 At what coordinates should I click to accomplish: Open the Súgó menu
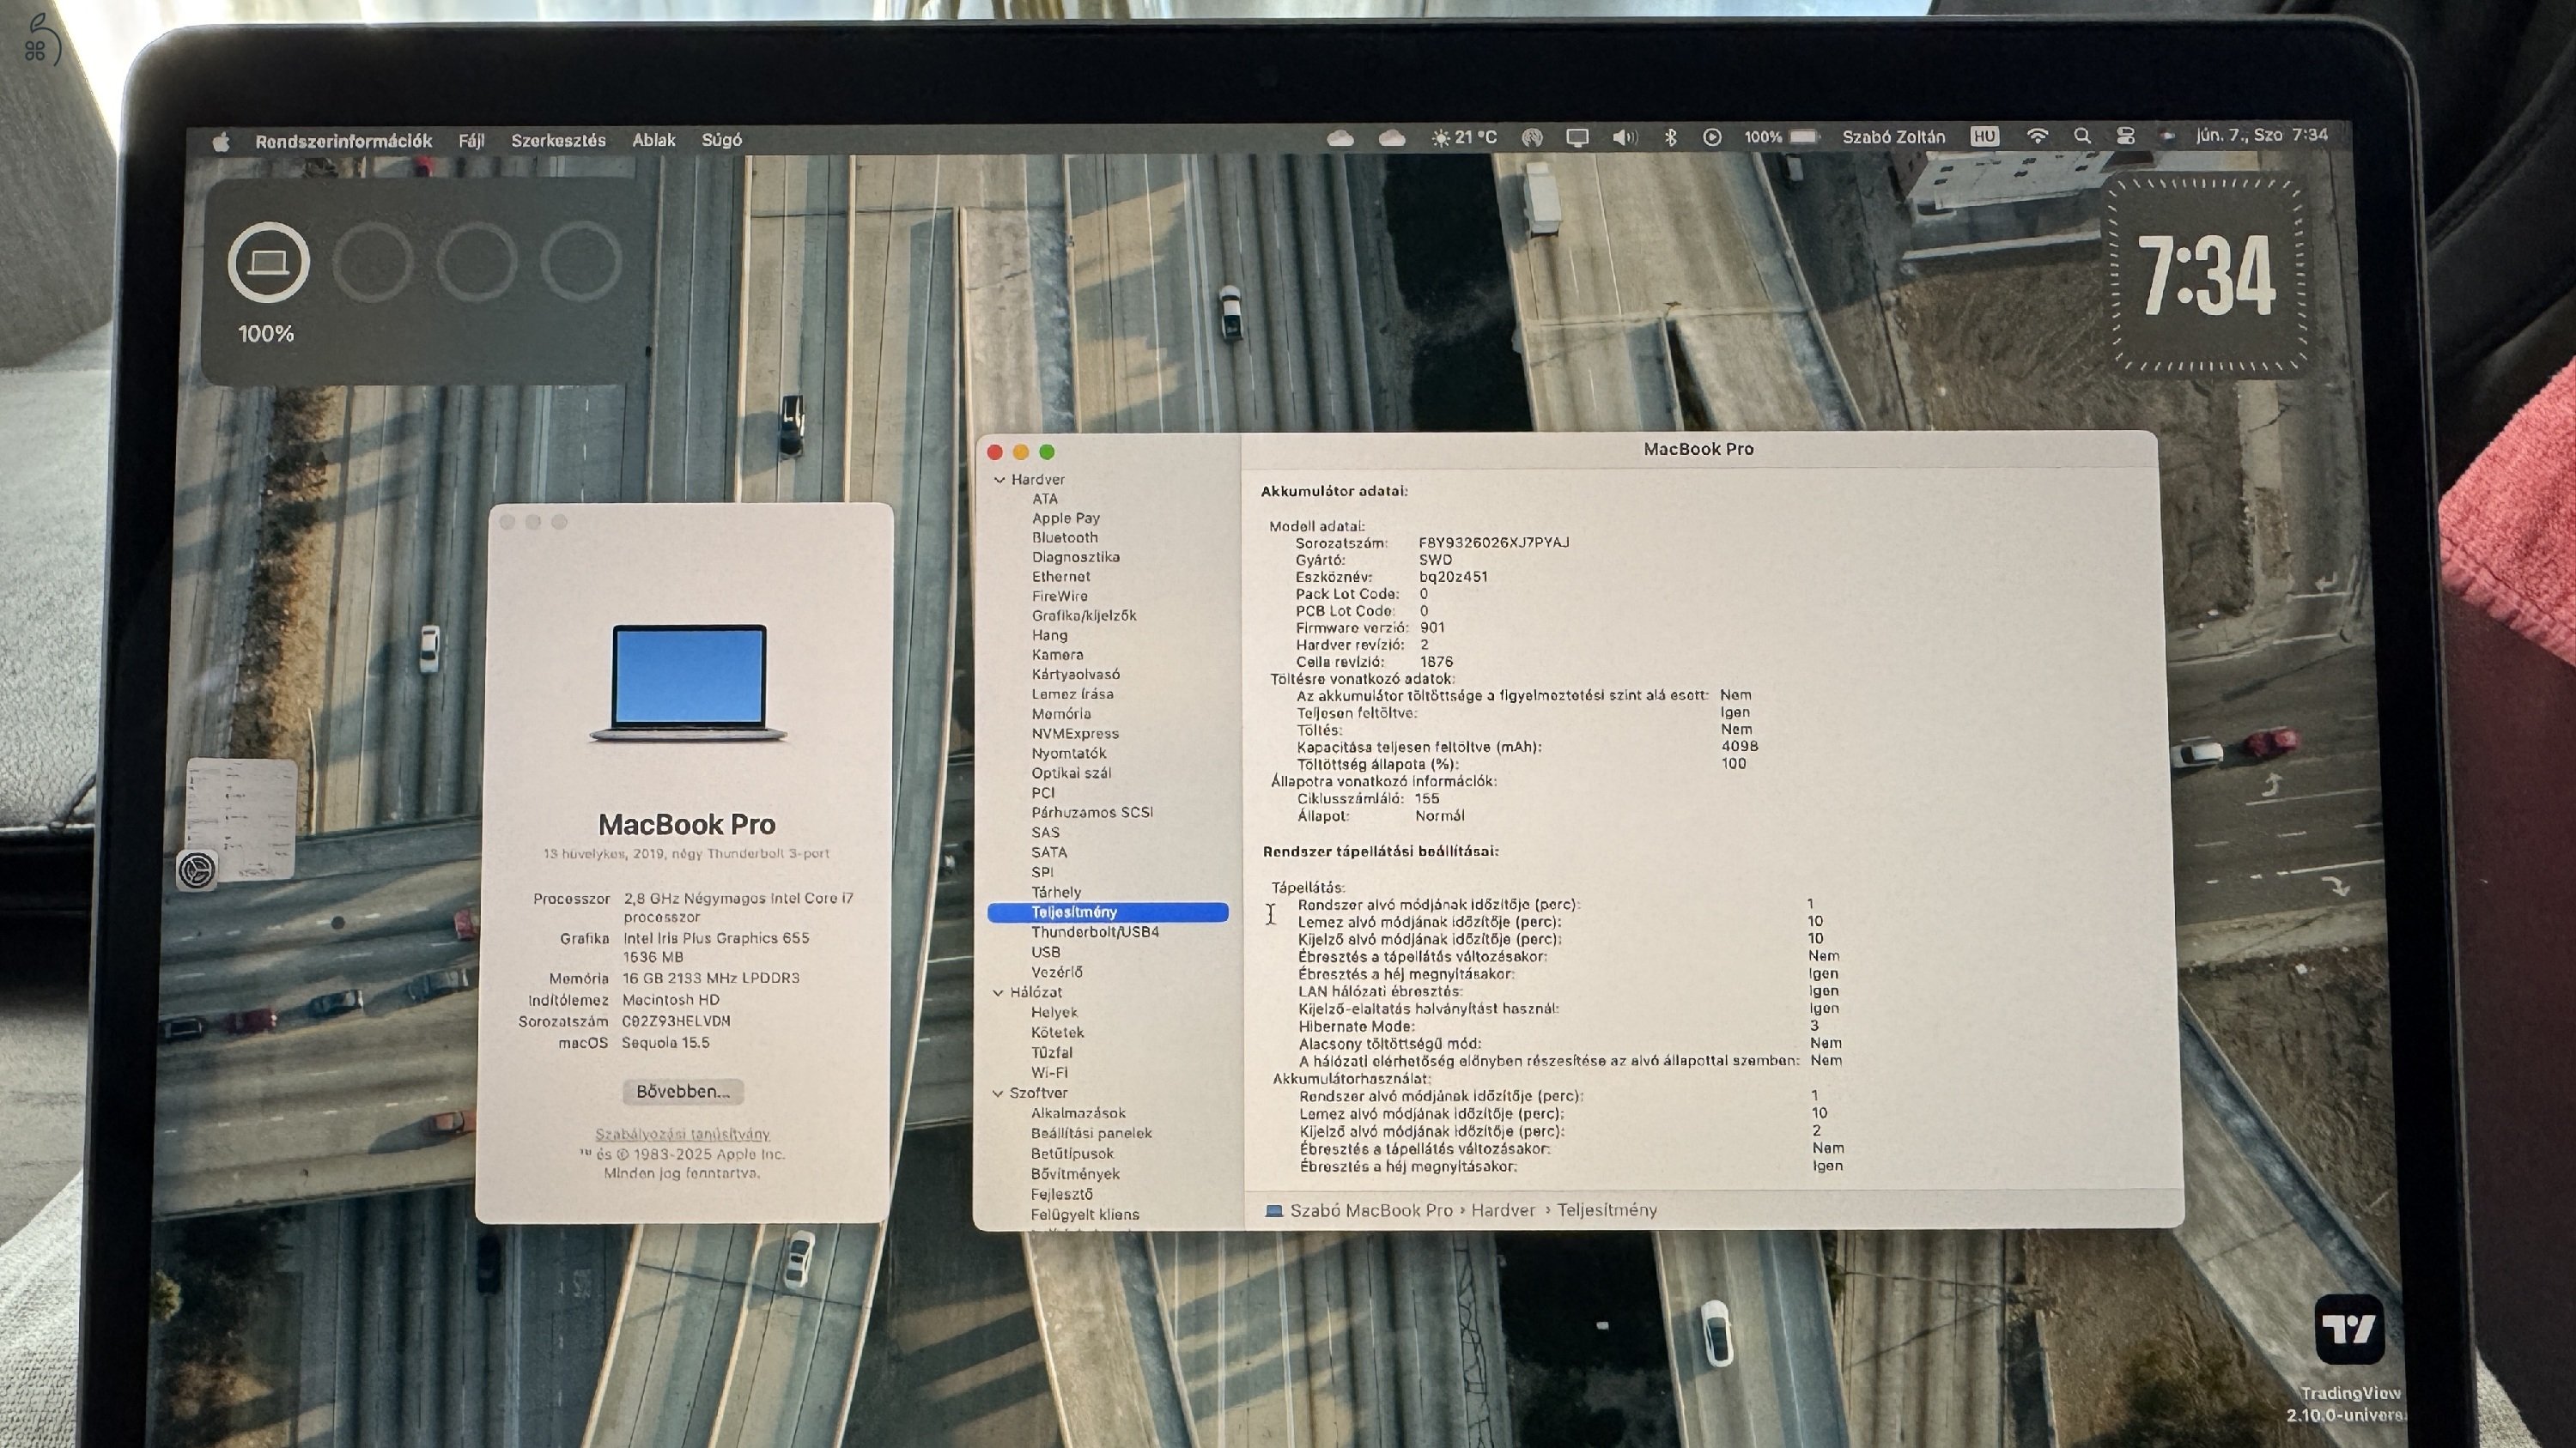pyautogui.click(x=721, y=140)
